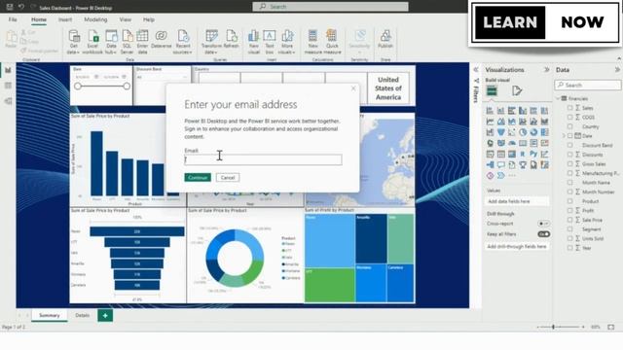Add a new report page
Screen dimensions: 623x350
tap(105, 315)
